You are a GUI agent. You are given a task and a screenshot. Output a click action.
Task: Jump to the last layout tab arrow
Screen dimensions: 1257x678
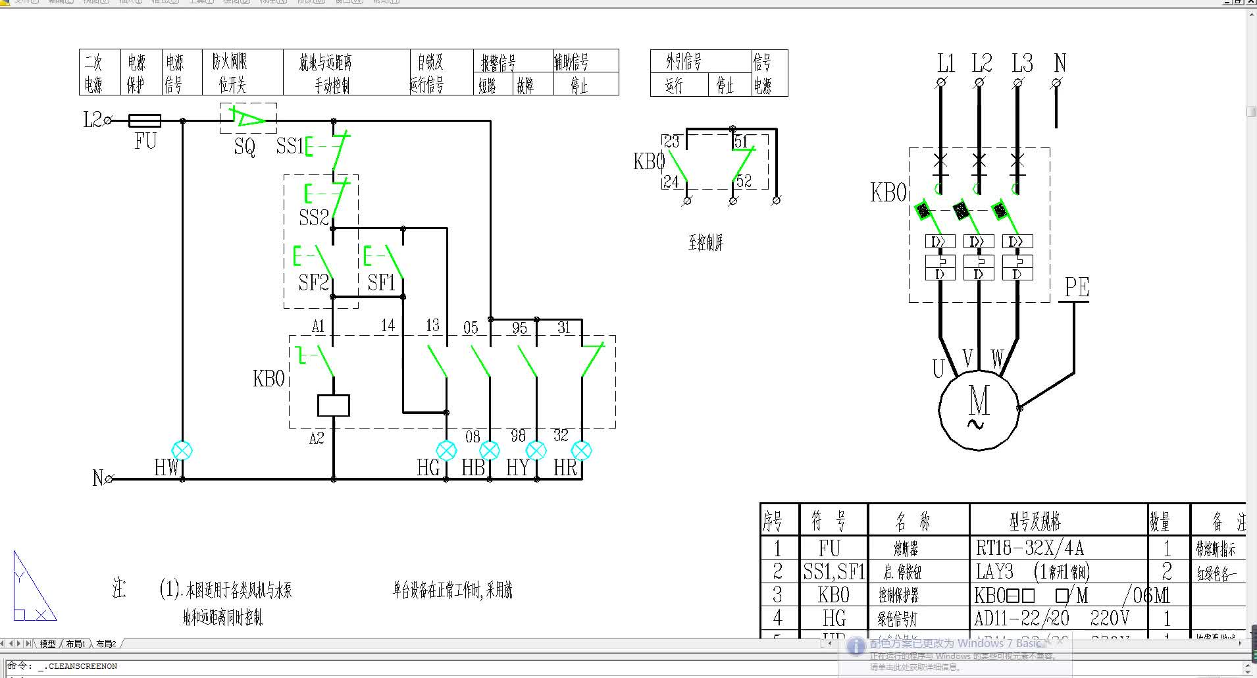click(x=28, y=644)
